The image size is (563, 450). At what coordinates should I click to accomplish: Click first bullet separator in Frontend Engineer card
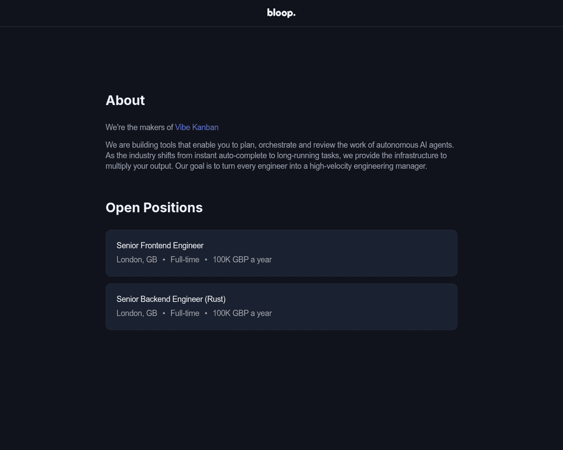(164, 260)
